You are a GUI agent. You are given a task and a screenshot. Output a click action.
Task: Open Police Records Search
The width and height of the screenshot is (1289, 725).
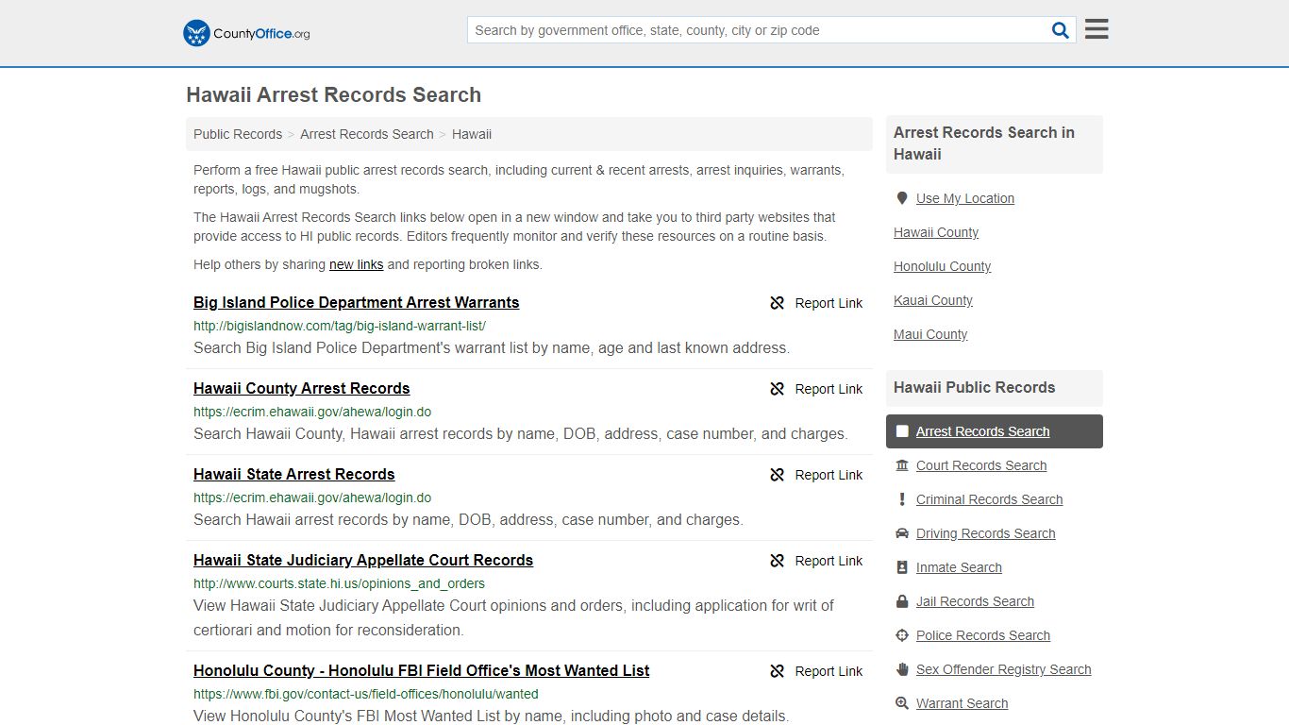pyautogui.click(x=983, y=635)
